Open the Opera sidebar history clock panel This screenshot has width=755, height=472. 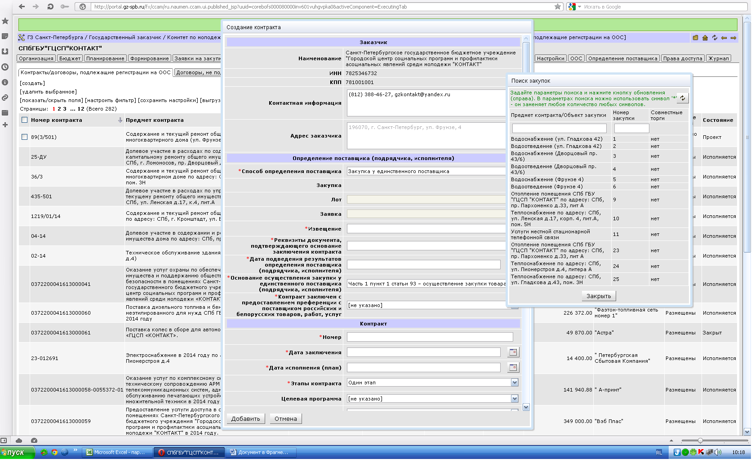(5, 67)
